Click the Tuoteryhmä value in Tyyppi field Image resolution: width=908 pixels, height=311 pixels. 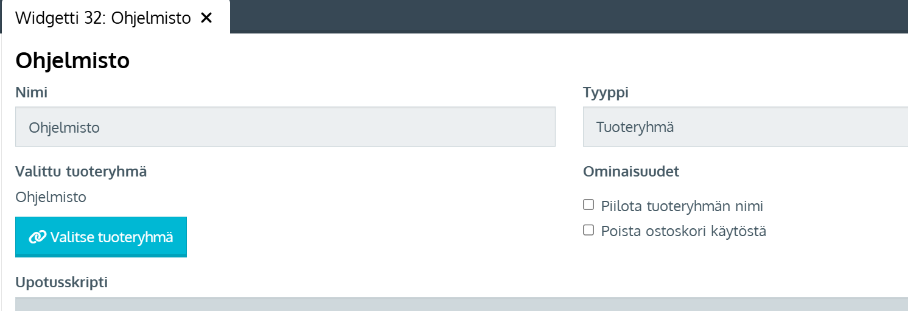(635, 128)
